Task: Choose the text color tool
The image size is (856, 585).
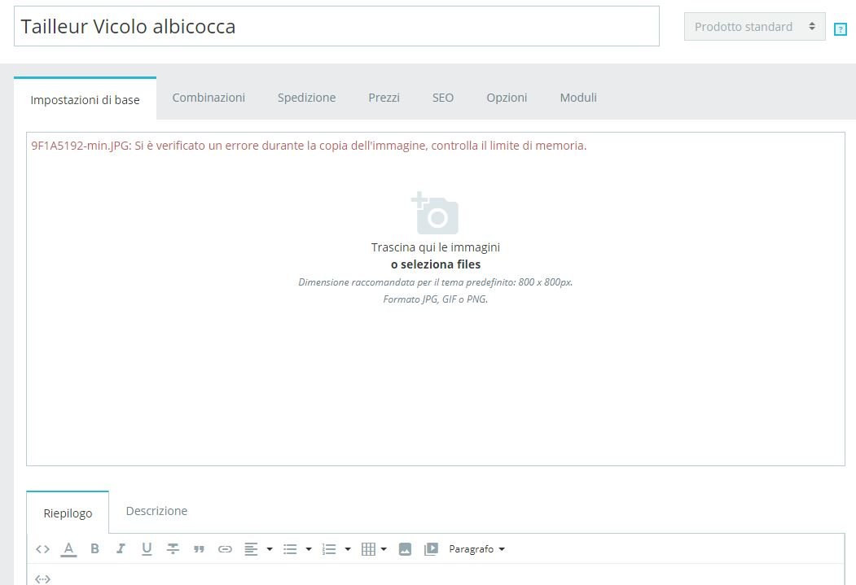Action: click(x=68, y=549)
